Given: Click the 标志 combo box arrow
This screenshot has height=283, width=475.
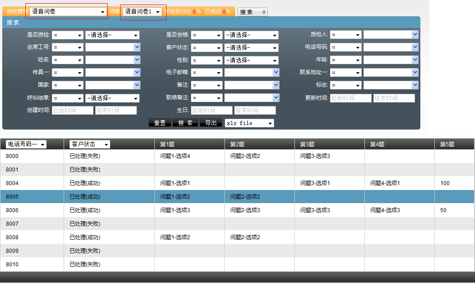Looking at the screenshot, I should (415, 85).
